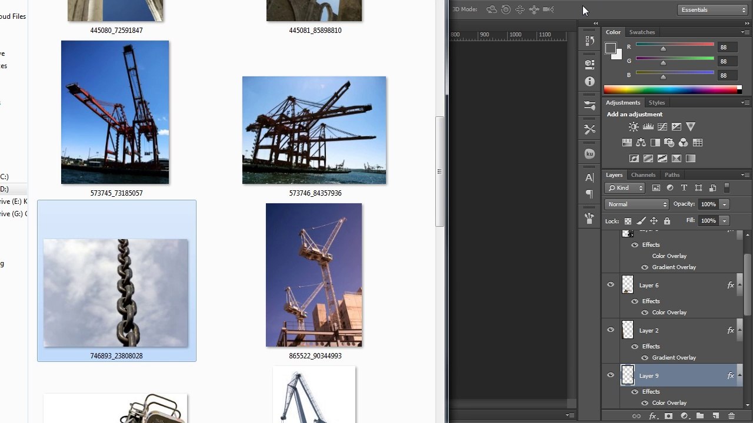Hide Layer 2 visibility eye
This screenshot has width=753, height=423.
[x=611, y=330]
